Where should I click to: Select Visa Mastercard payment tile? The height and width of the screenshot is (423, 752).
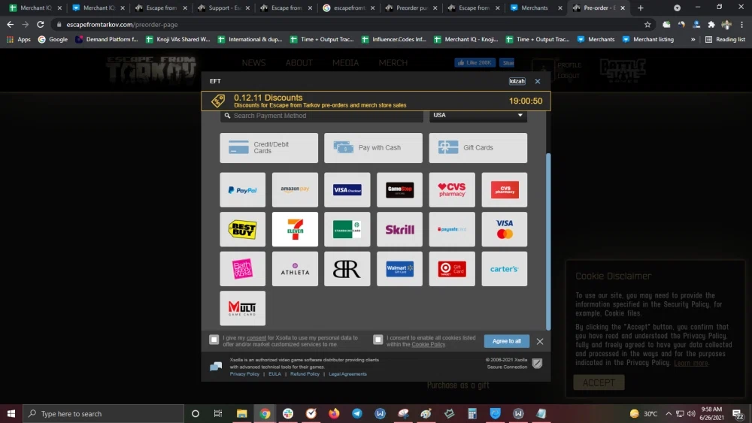point(504,229)
